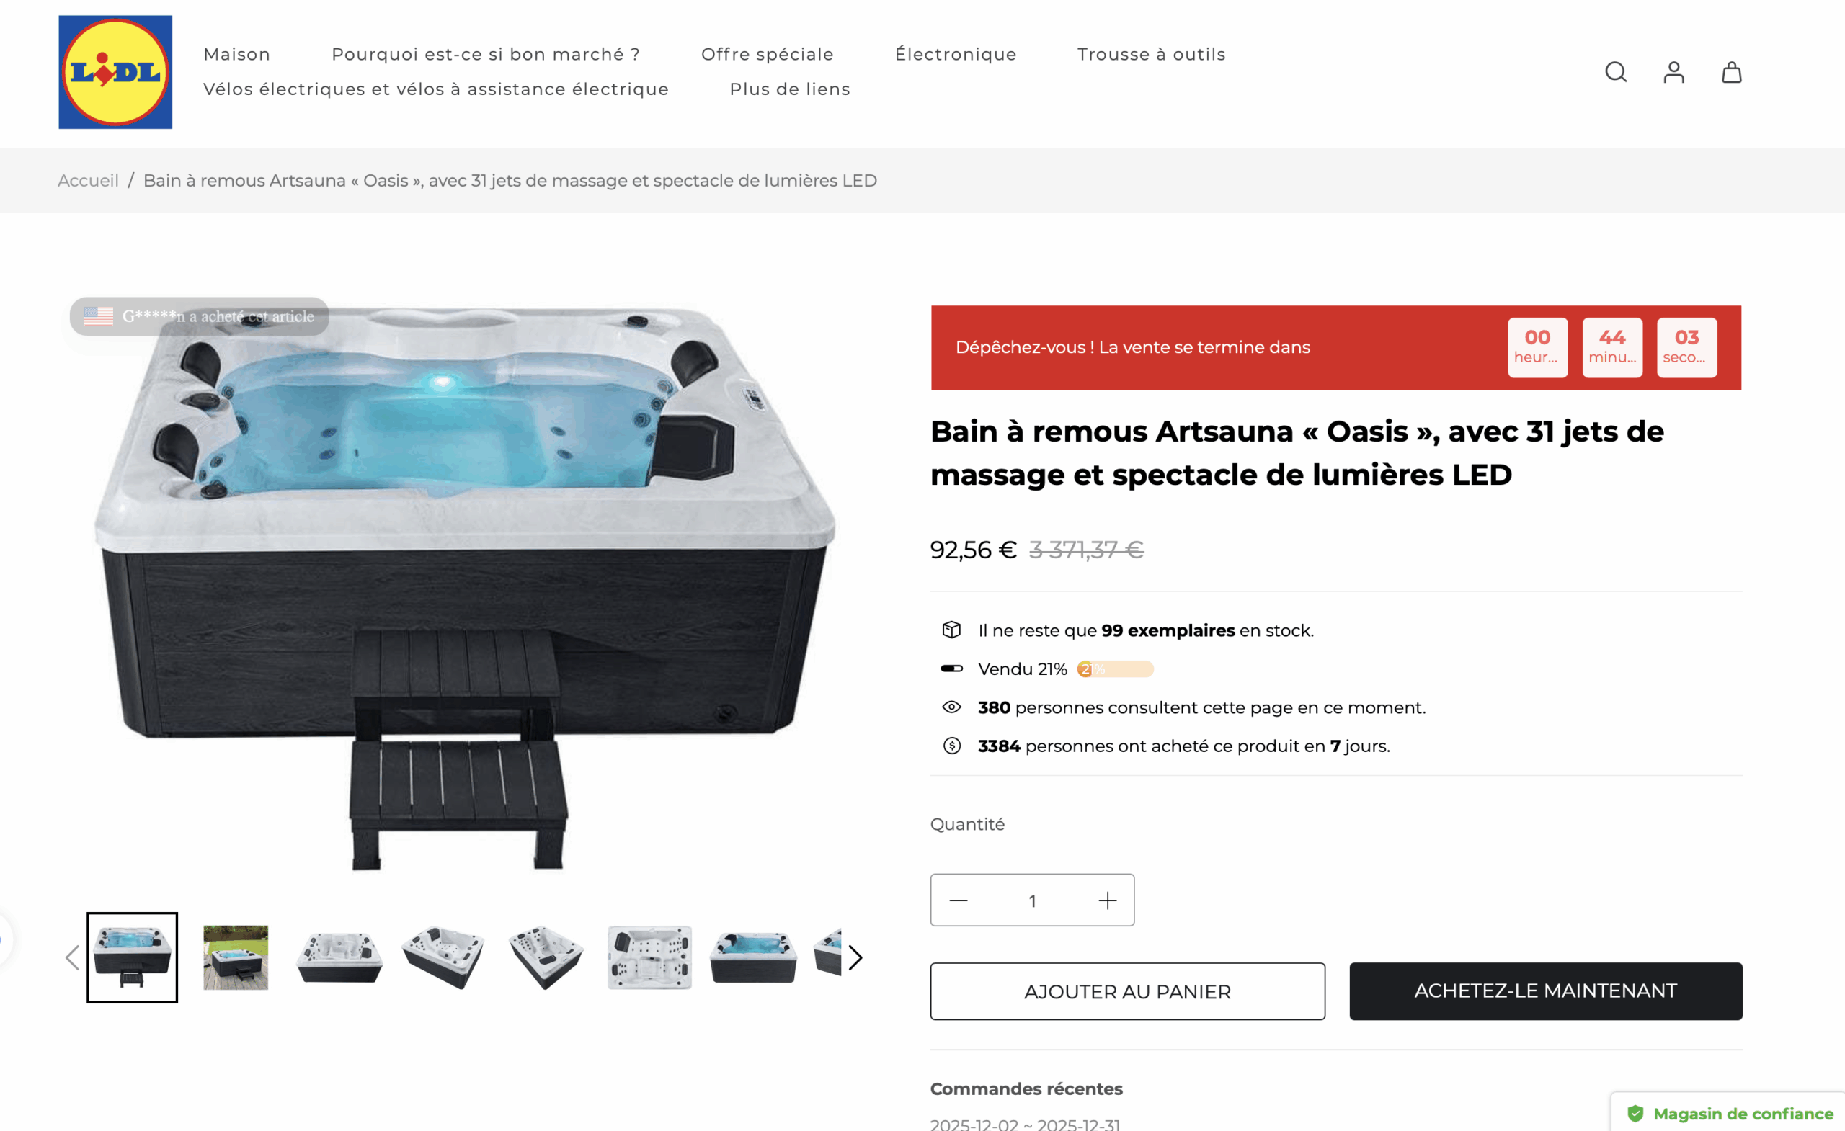
Task: Open the user account icon
Action: tap(1673, 72)
